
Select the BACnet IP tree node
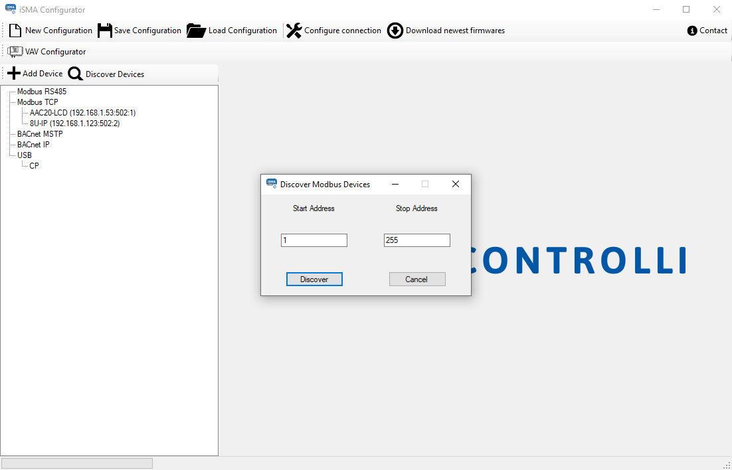(33, 145)
